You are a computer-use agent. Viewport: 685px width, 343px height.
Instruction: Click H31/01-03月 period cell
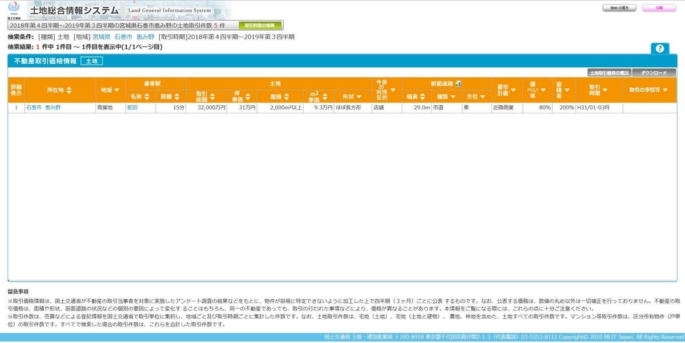tap(598, 107)
